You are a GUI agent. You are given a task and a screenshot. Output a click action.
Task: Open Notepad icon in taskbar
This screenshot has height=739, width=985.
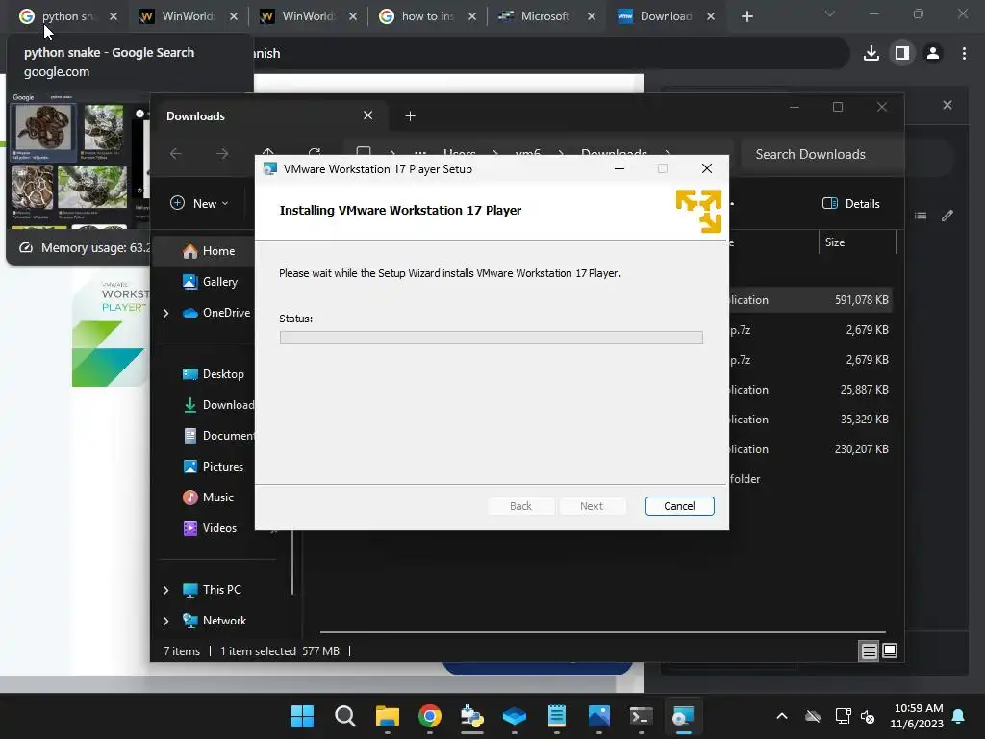click(557, 716)
